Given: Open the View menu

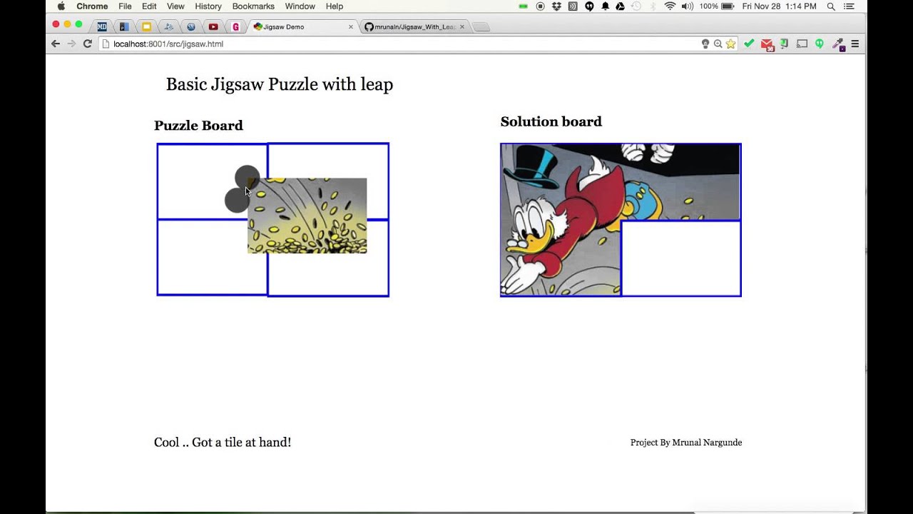Looking at the screenshot, I should click(175, 6).
